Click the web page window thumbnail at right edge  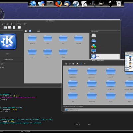click(x=129, y=62)
